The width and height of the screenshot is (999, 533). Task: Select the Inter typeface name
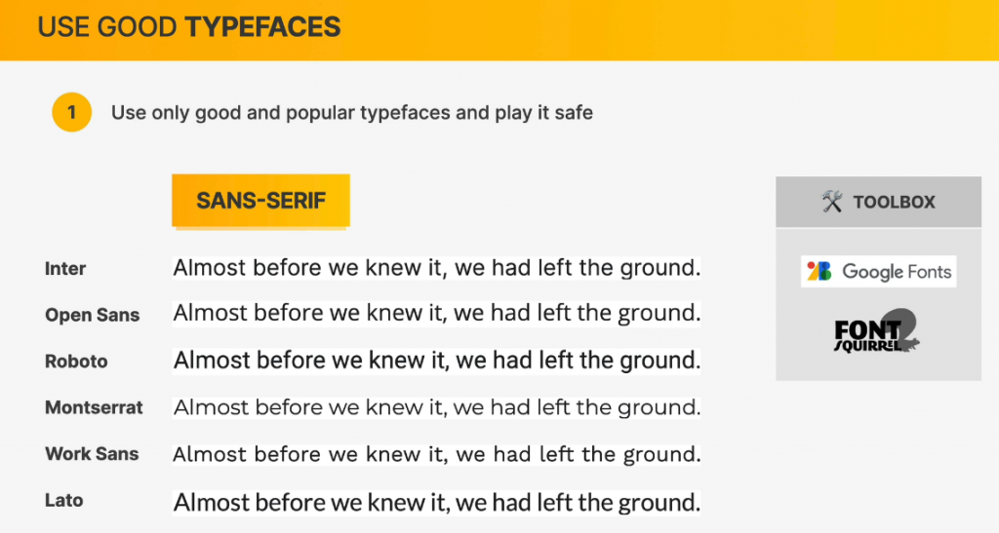point(65,269)
